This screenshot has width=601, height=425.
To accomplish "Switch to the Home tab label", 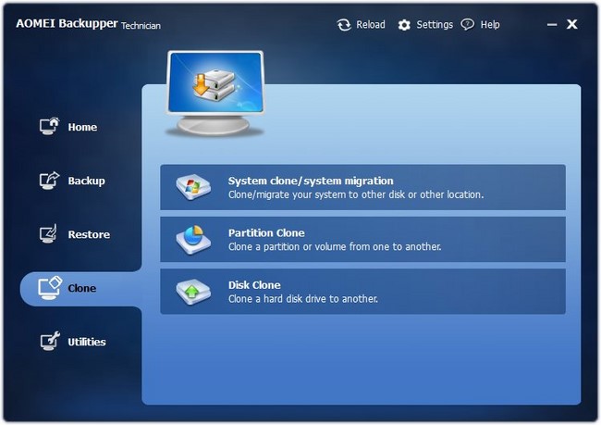I will pos(82,128).
